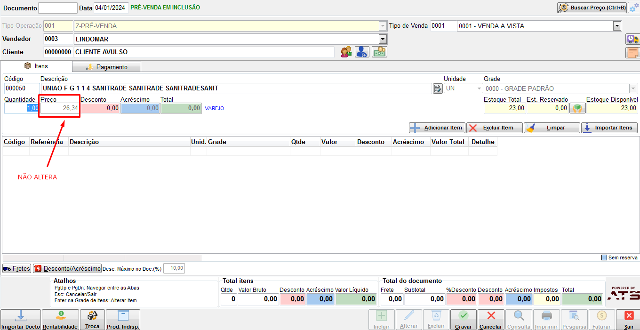Open the settings gears icon top right

634,8
